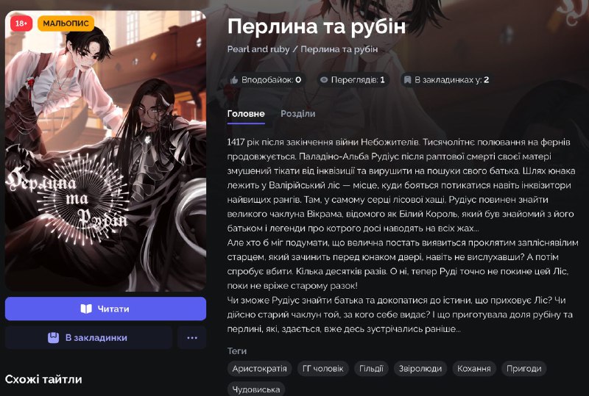Switch to the Розділи tab

click(298, 114)
